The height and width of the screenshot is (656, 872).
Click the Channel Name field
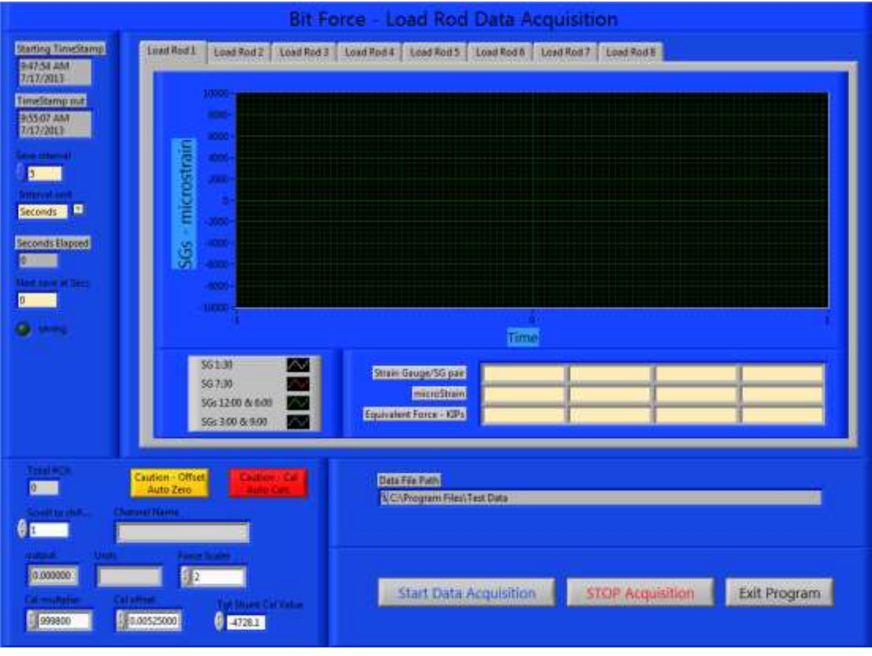[x=182, y=532]
